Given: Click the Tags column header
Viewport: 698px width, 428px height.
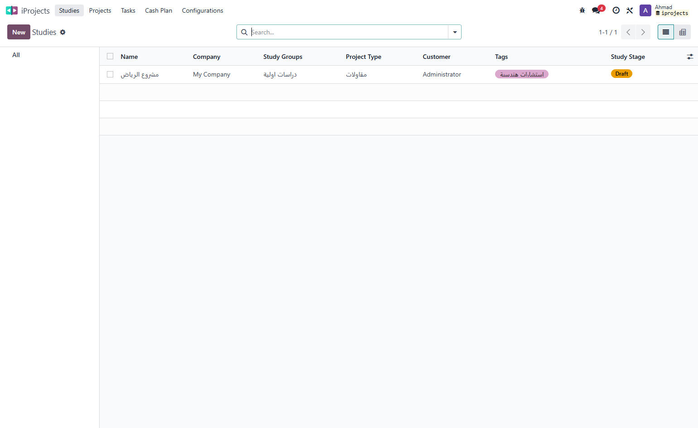Looking at the screenshot, I should pos(501,57).
